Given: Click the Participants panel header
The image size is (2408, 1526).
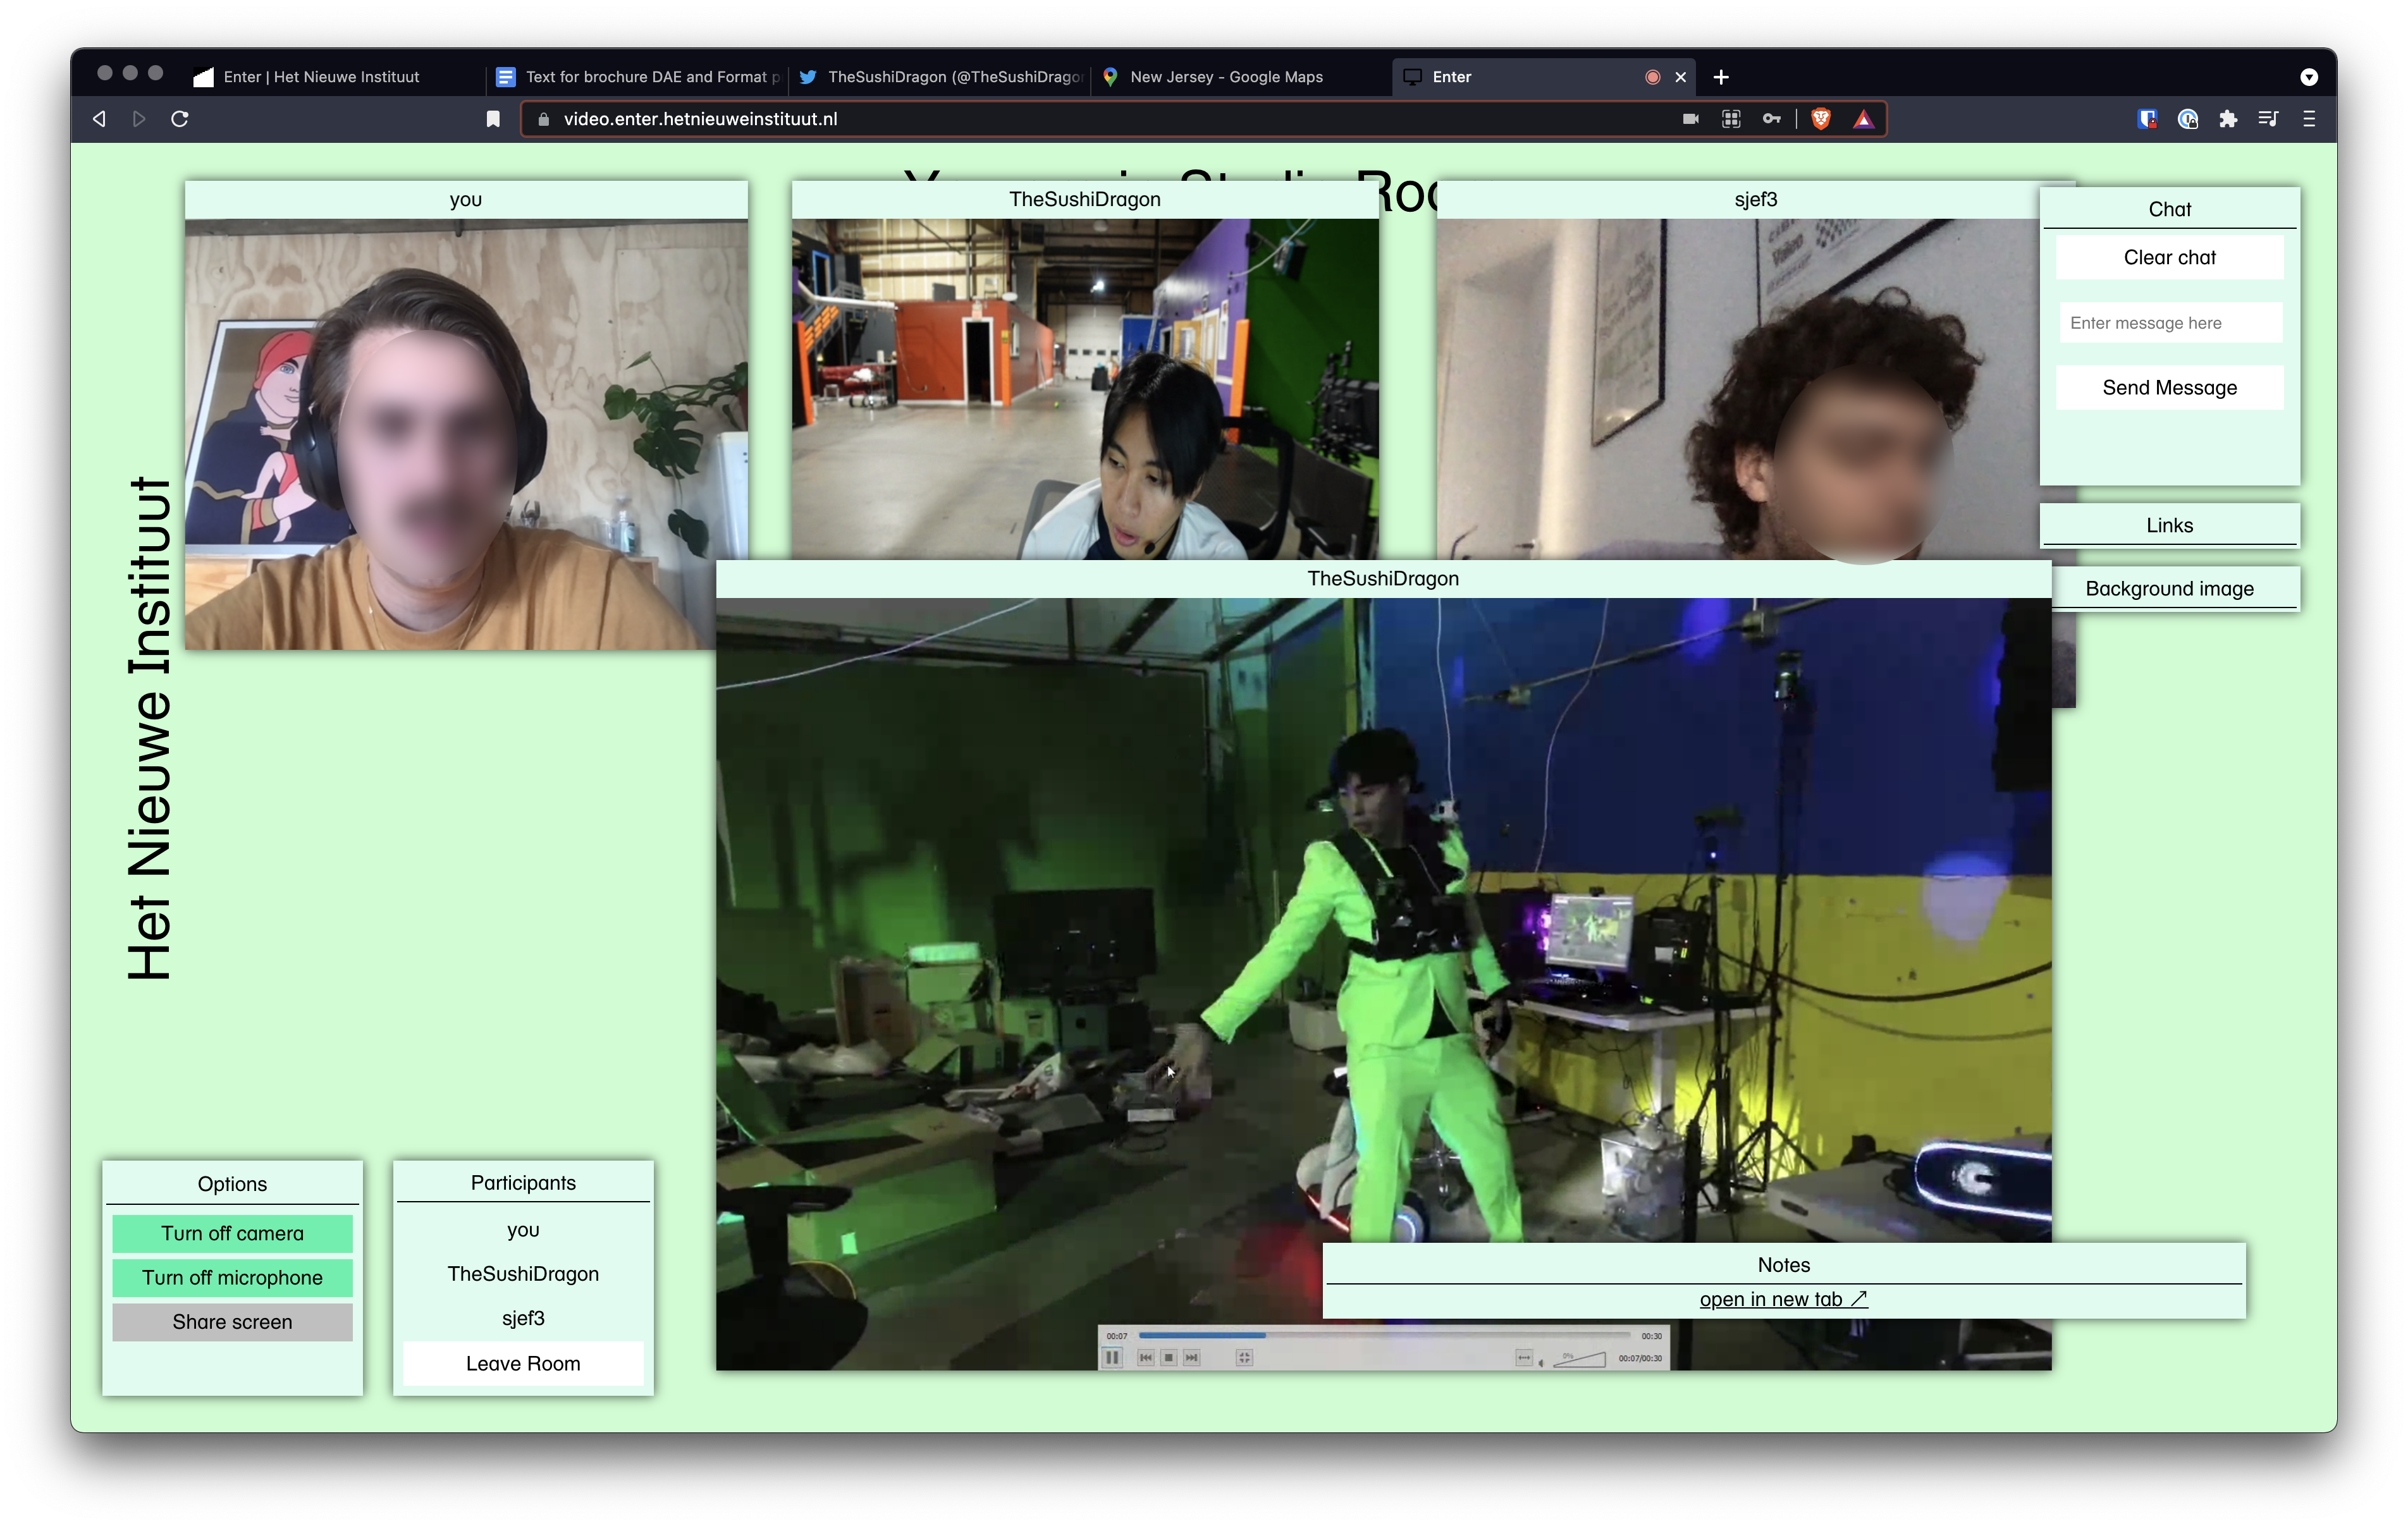Looking at the screenshot, I should click(x=523, y=1182).
